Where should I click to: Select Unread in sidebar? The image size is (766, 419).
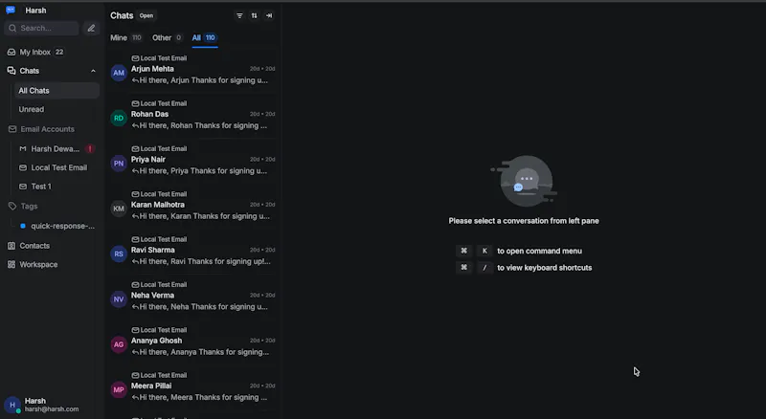tap(56, 109)
